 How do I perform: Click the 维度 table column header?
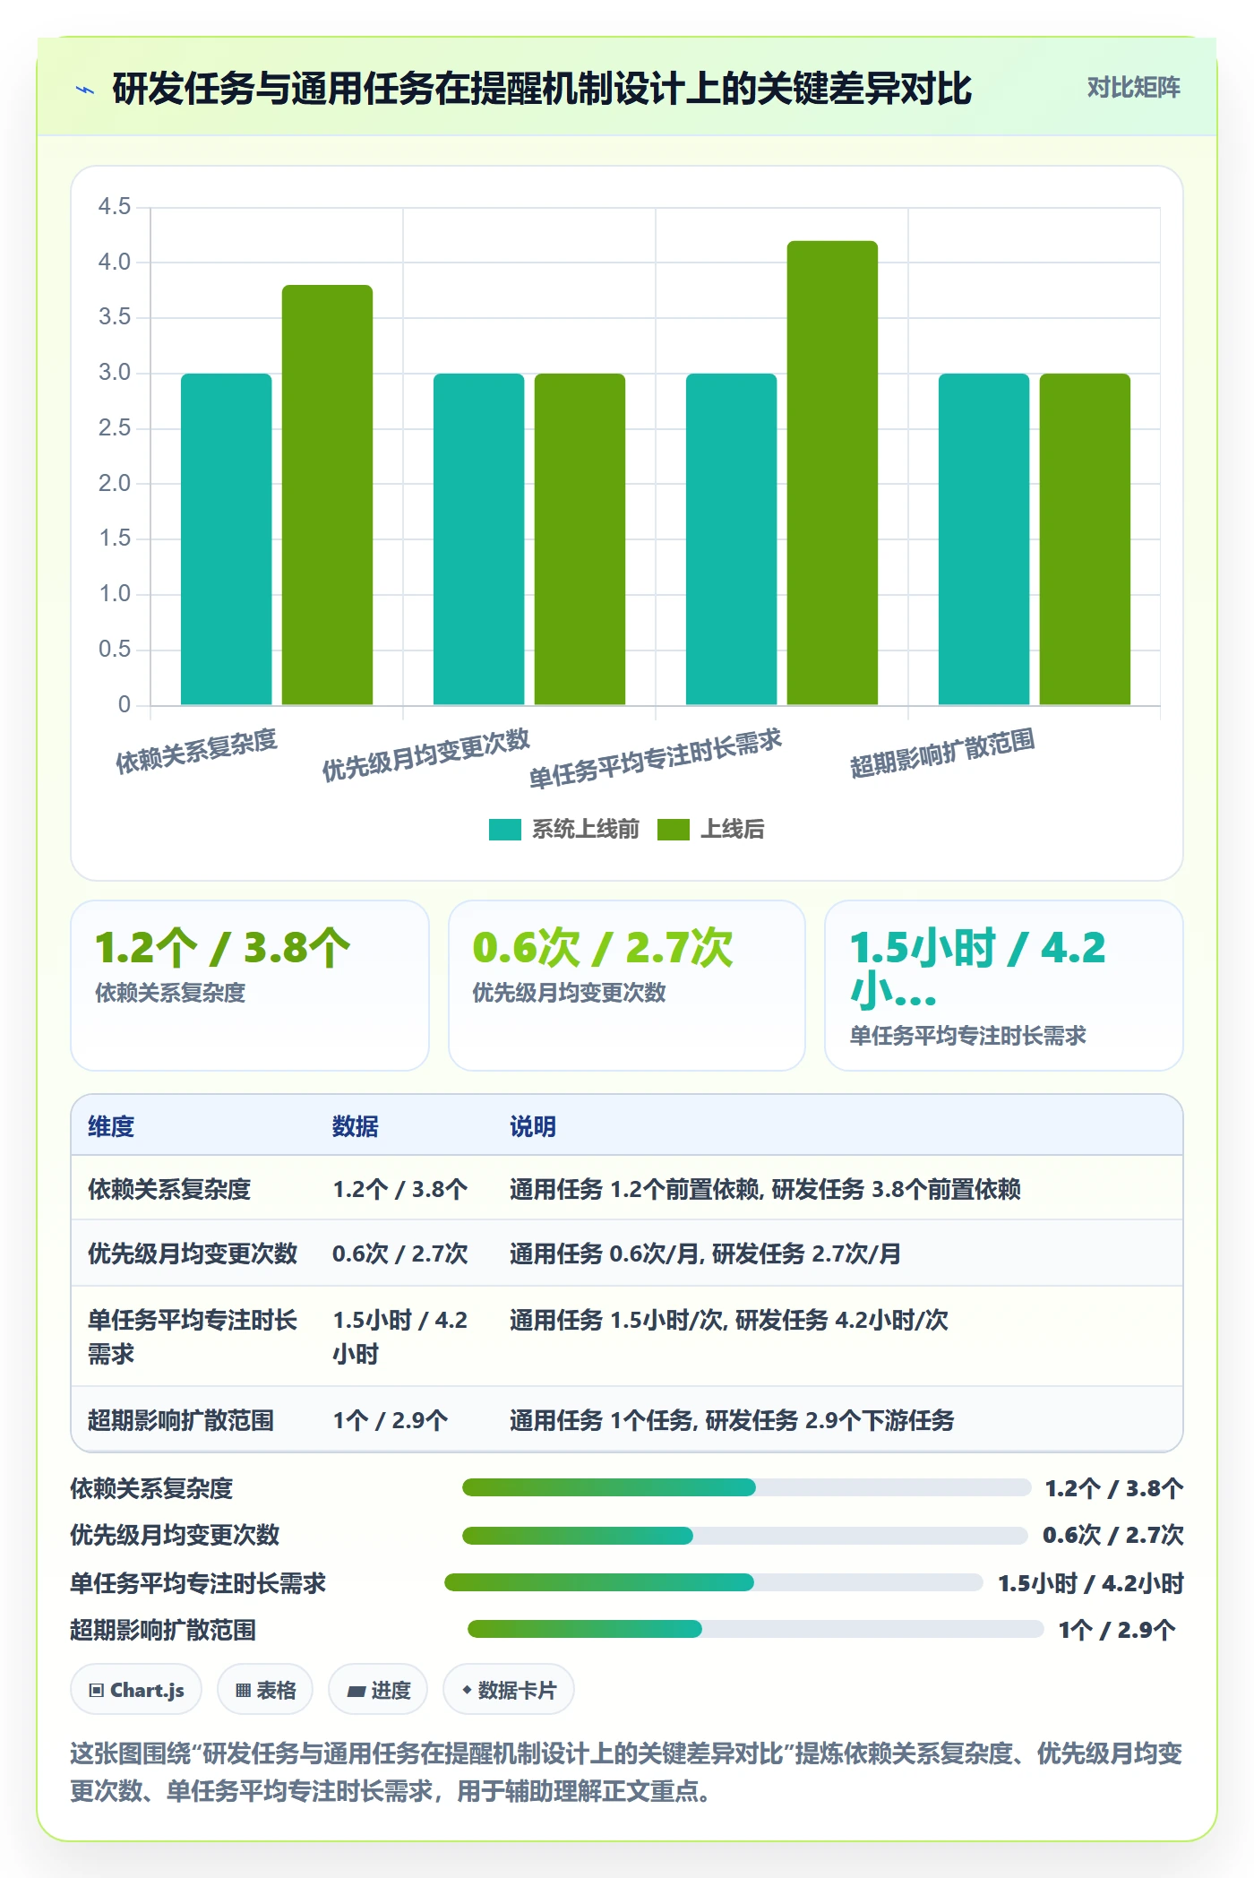[x=111, y=1126]
